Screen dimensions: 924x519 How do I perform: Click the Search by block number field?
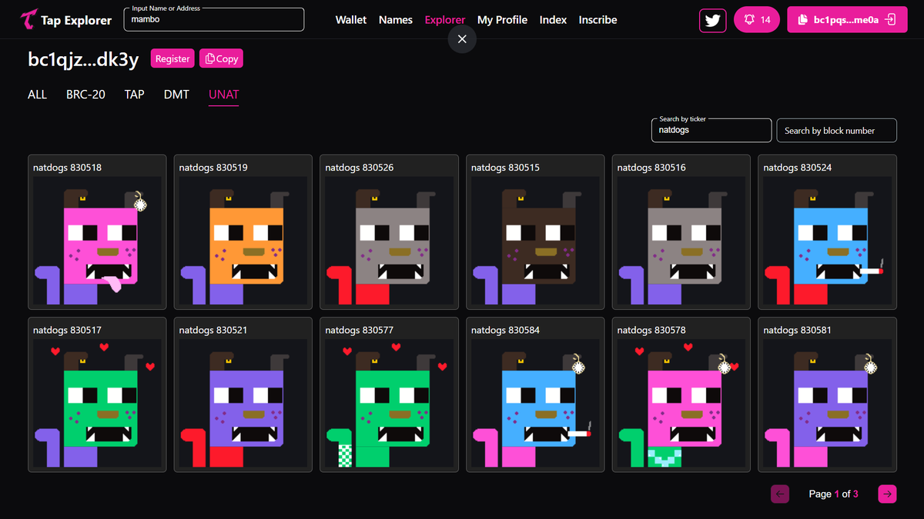click(x=836, y=131)
